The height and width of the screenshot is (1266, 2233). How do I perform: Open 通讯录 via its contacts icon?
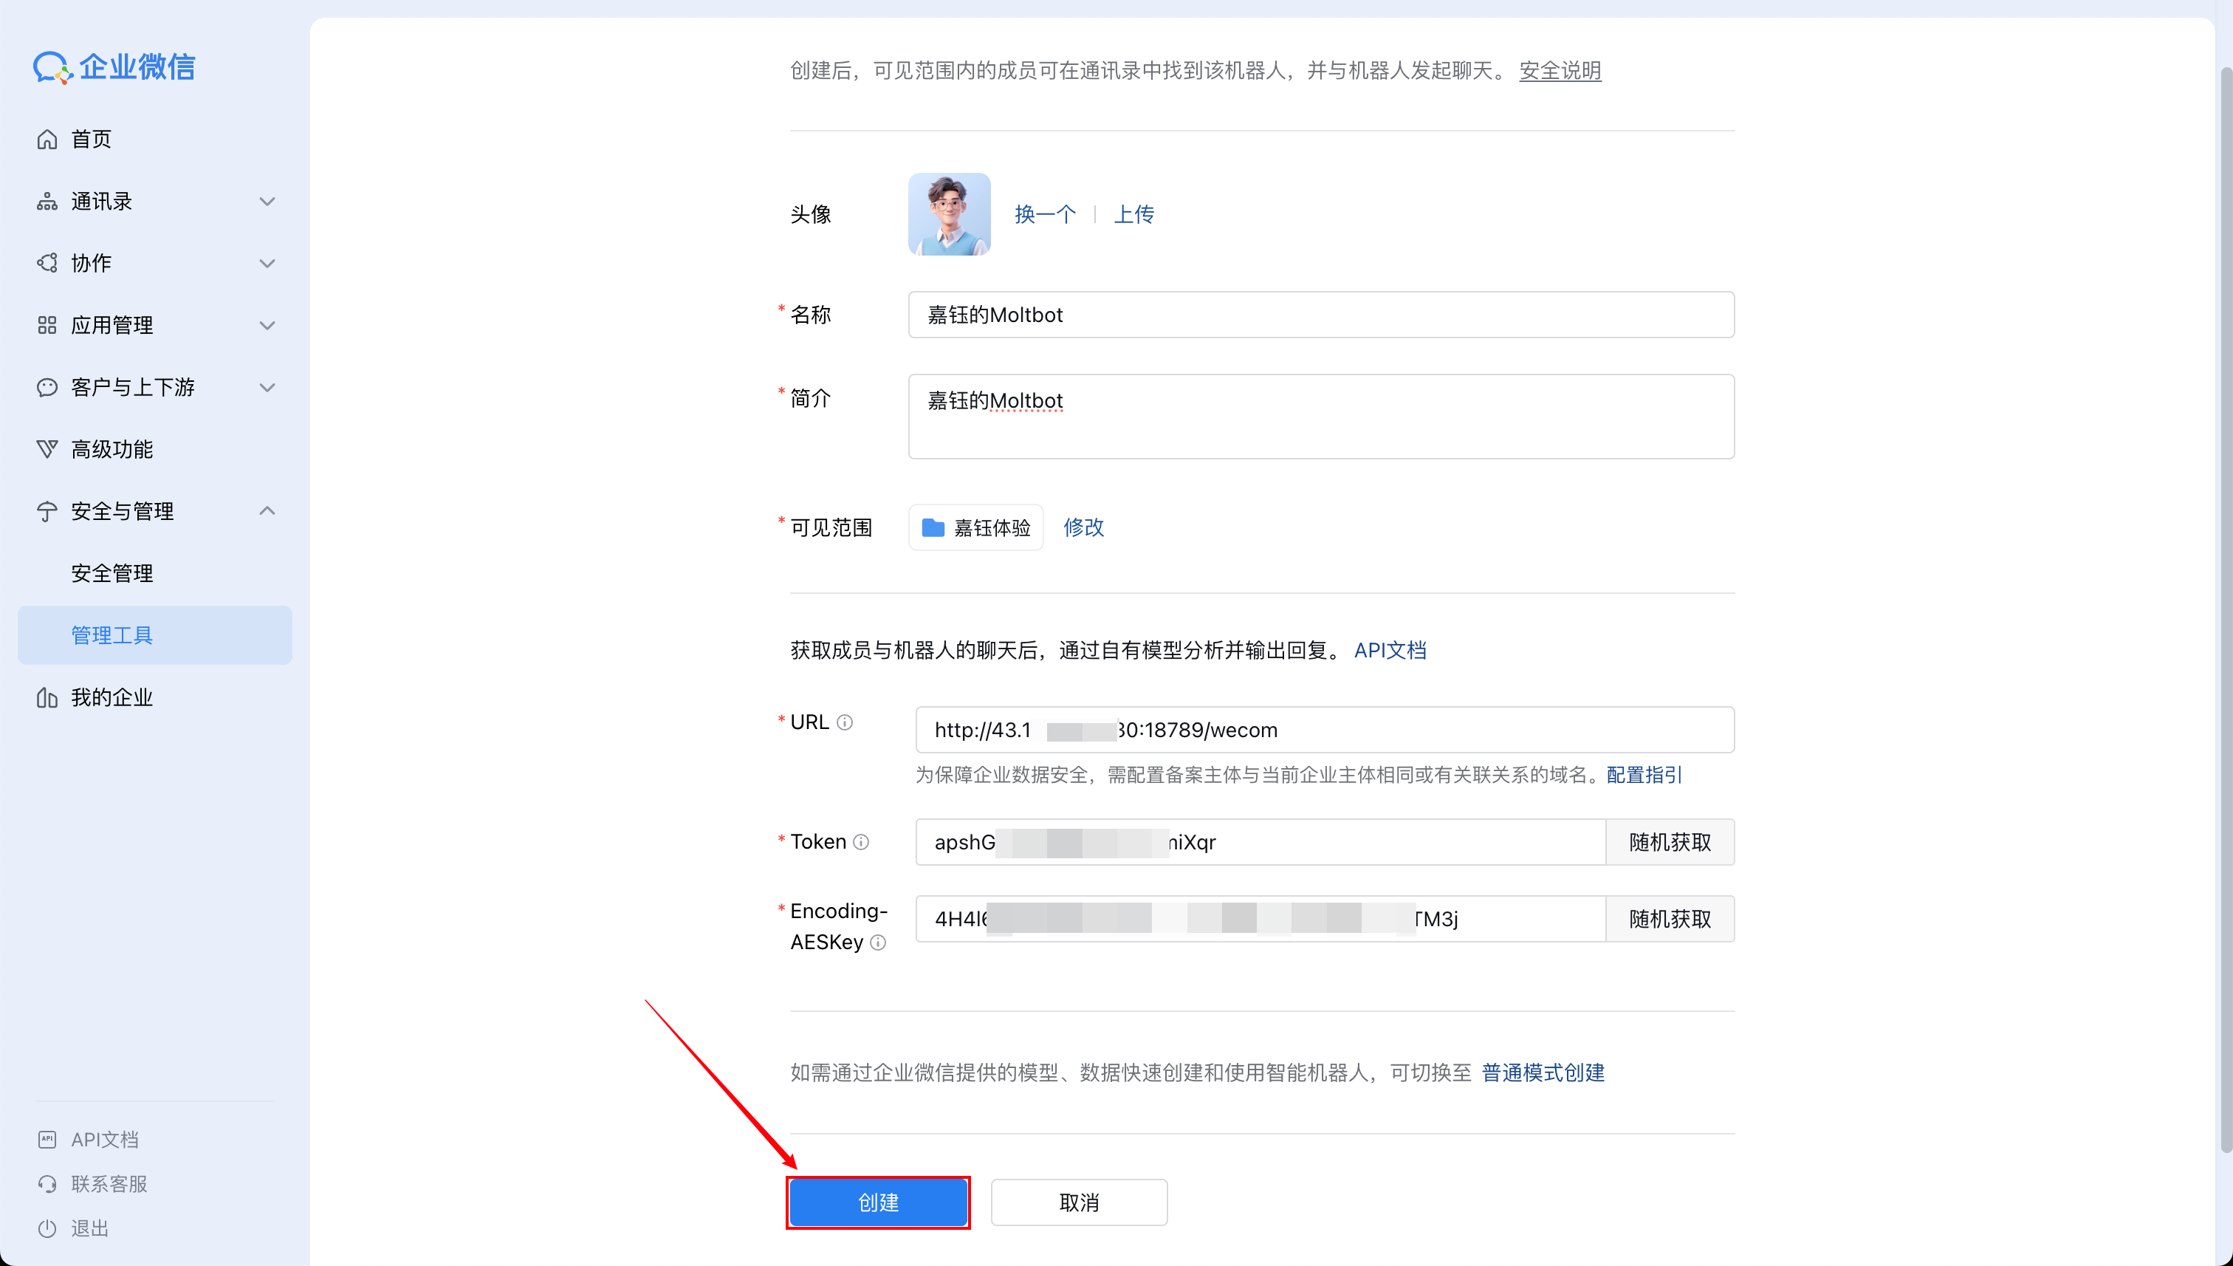click(x=48, y=201)
